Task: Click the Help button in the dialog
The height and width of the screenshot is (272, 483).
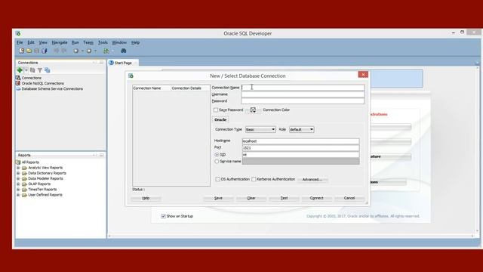Action: (146, 198)
